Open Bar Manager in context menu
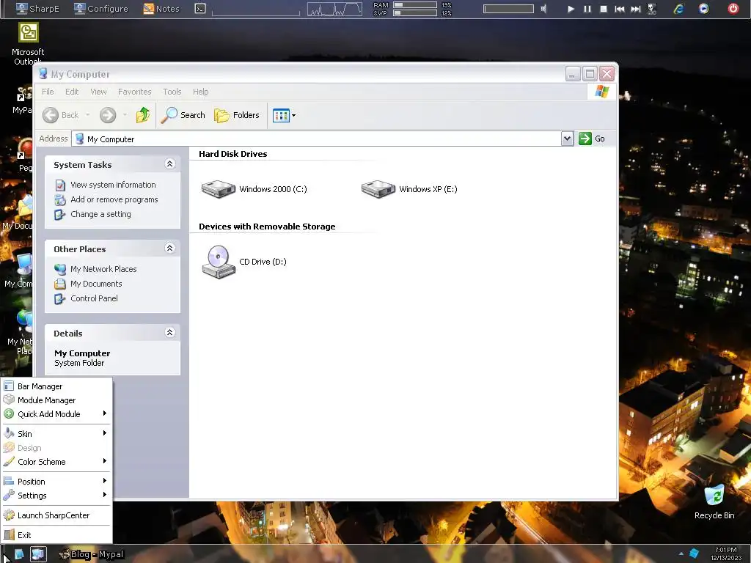The width and height of the screenshot is (751, 563). pos(56,386)
